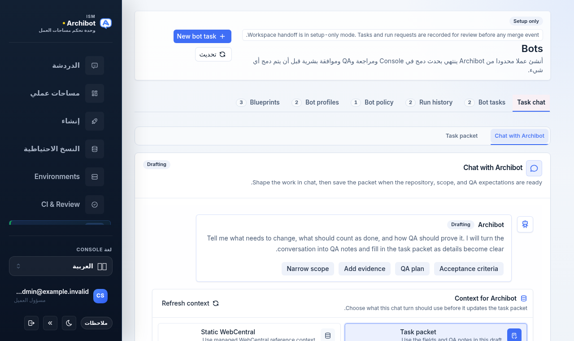The height and width of the screenshot is (341, 574).
Task: Switch to the Task chat tab
Action: click(531, 102)
